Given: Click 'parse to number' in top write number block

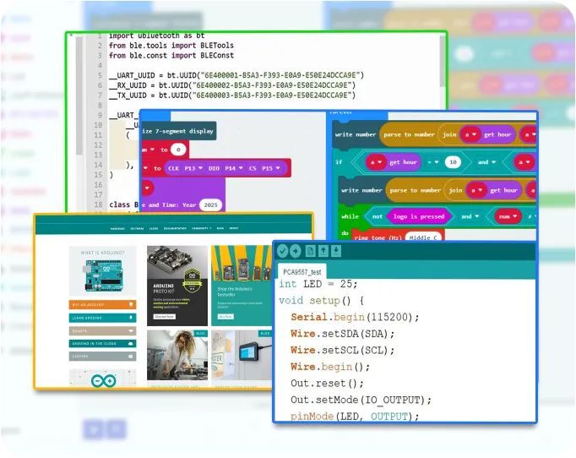Looking at the screenshot, I should [x=409, y=134].
